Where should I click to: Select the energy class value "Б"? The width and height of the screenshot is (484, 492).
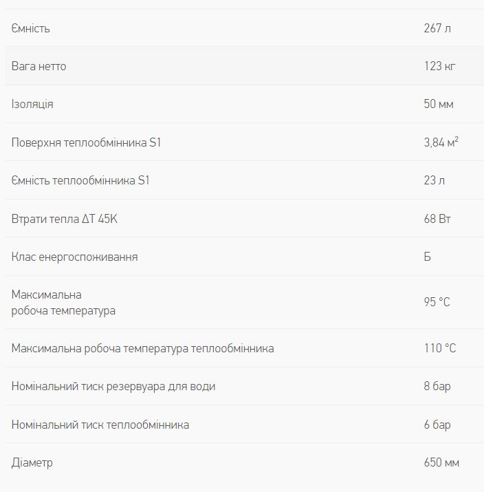pos(428,257)
